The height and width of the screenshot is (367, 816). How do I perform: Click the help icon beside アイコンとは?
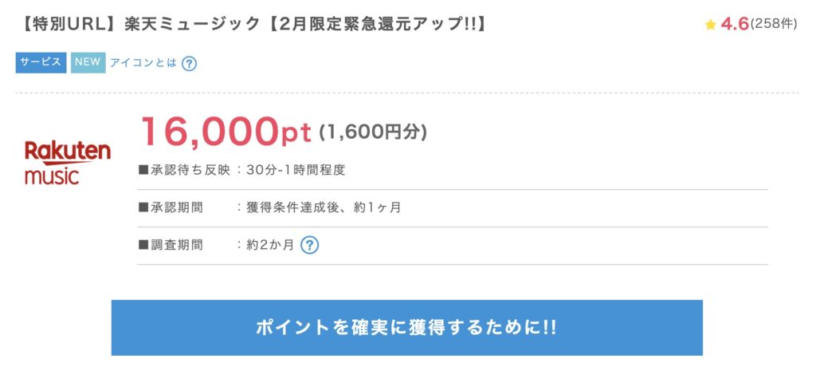[189, 63]
